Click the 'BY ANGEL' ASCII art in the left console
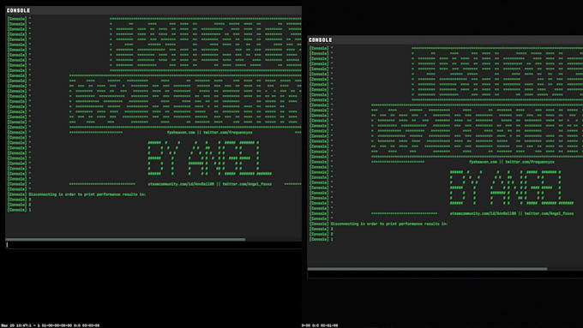Screen dimensions: 583x328 (x=209, y=158)
